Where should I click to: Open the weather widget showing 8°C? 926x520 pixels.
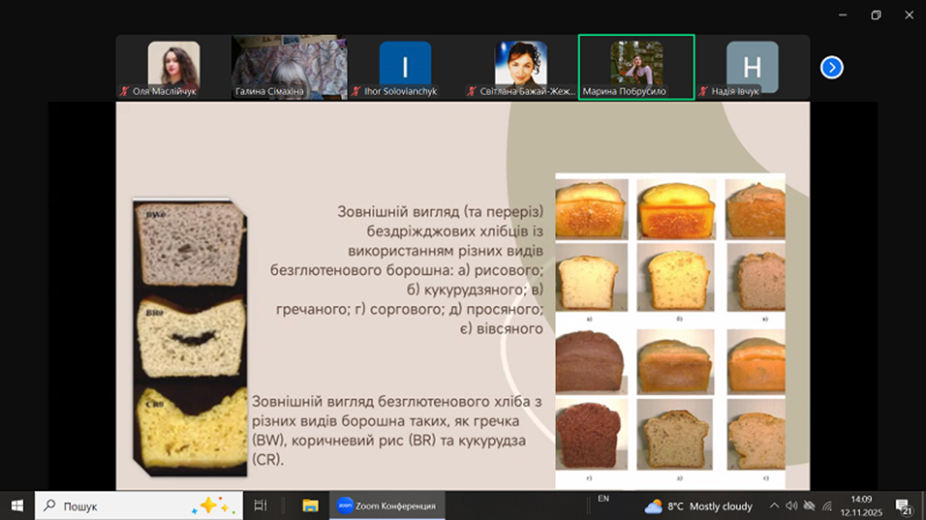[x=697, y=505]
